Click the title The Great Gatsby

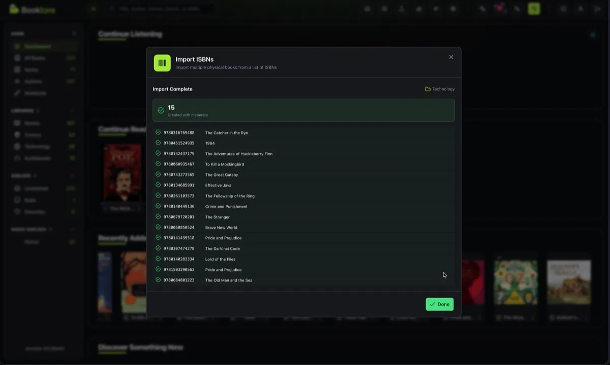[222, 175]
